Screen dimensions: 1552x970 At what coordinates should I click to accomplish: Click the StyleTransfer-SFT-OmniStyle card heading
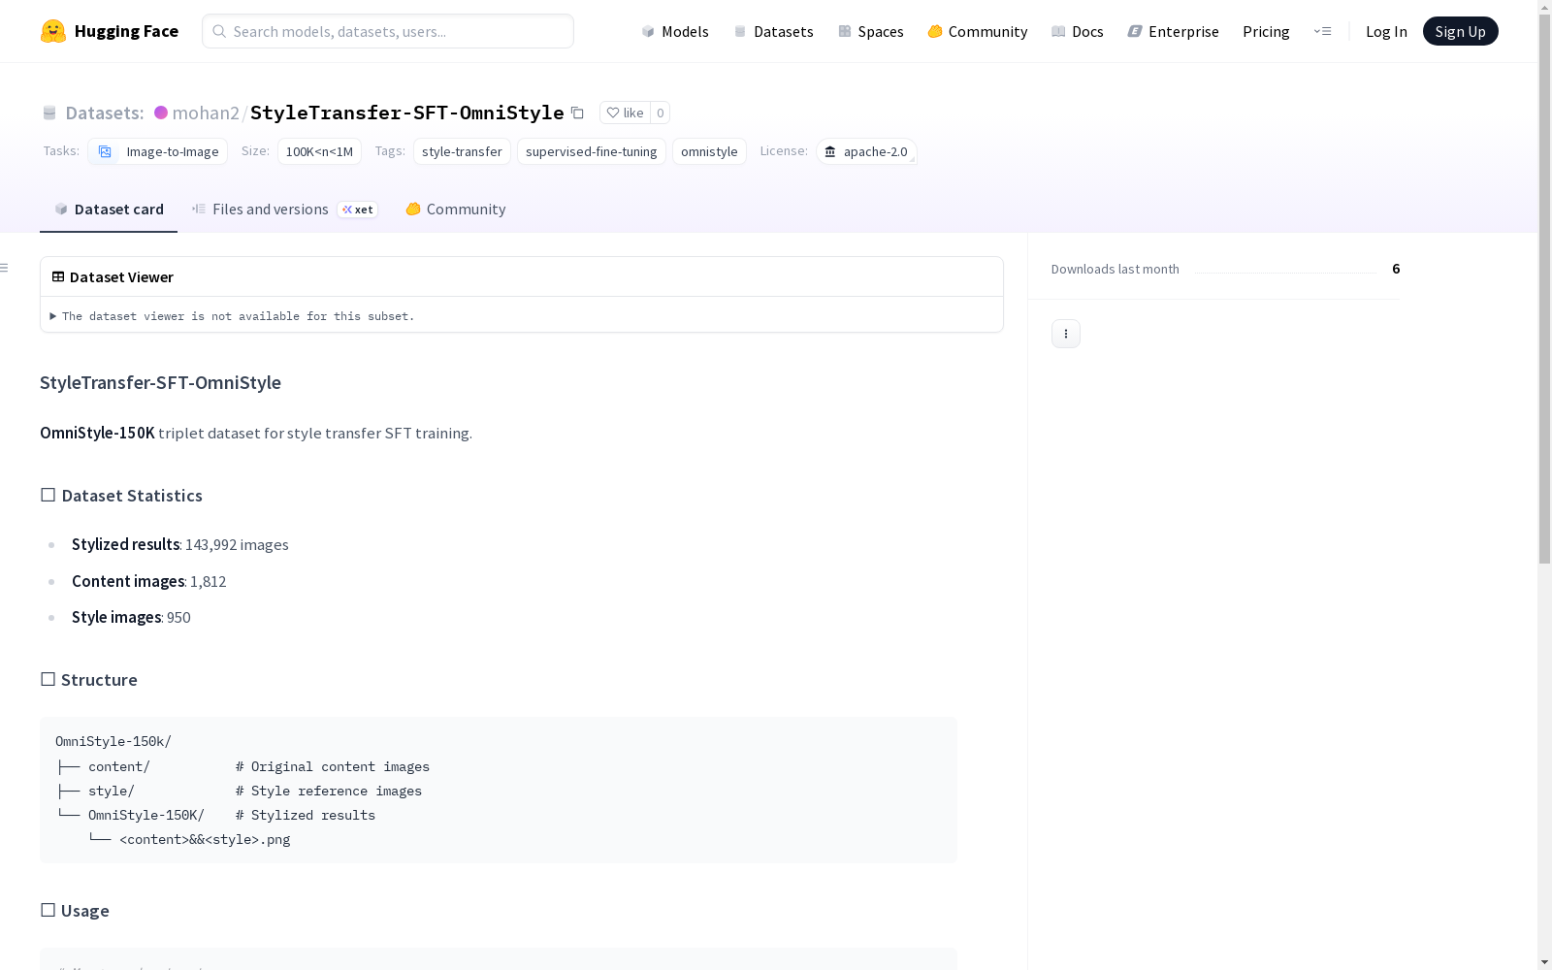coord(160,382)
